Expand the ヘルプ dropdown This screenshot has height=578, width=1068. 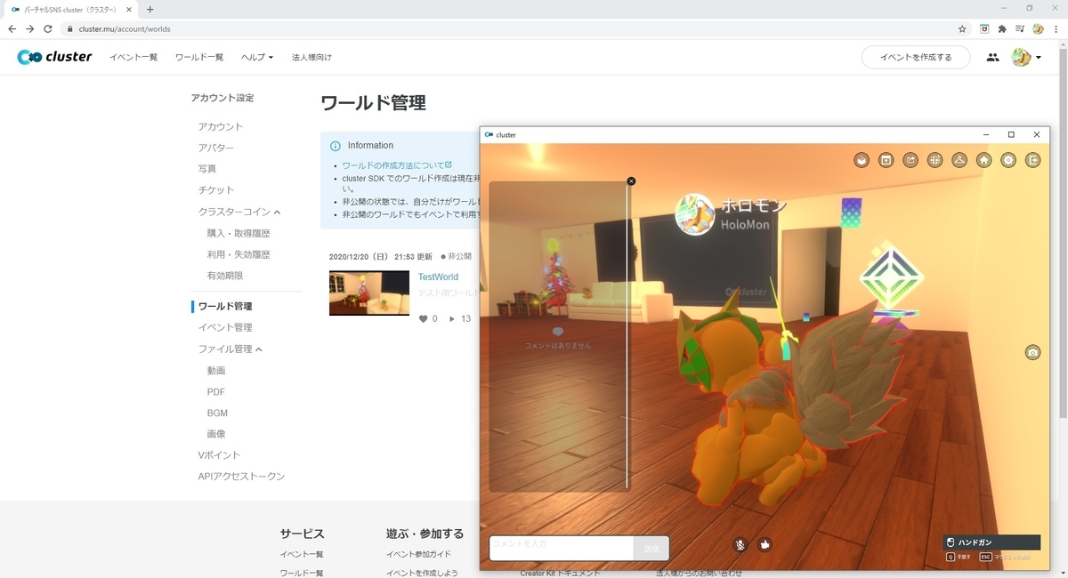click(x=257, y=57)
